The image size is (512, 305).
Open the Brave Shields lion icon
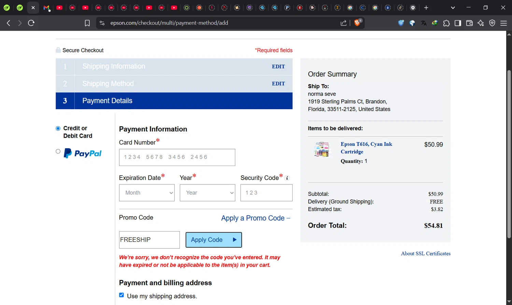[358, 23]
